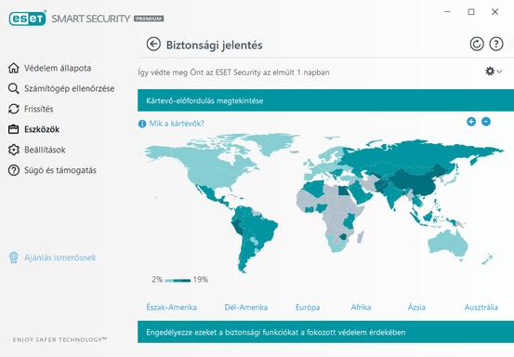Zoom in the malware map with plus icon
The image size is (514, 357).
[471, 122]
